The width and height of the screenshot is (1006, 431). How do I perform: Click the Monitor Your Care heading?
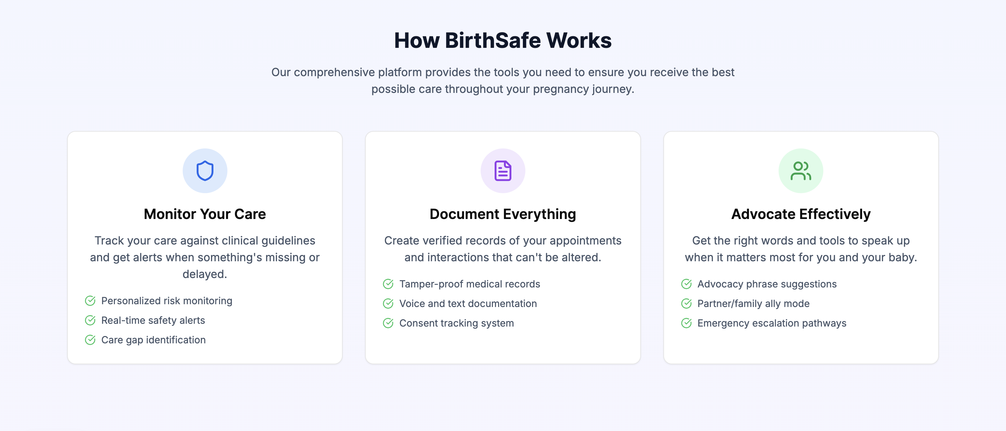point(205,214)
